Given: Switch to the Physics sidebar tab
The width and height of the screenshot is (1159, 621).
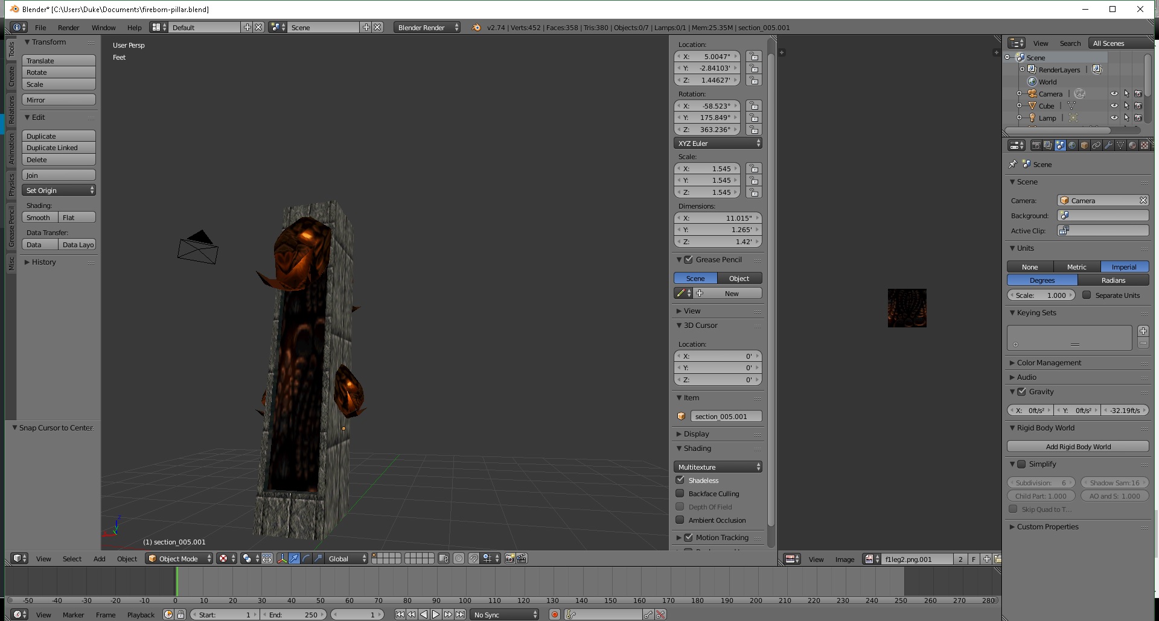Looking at the screenshot, I should coord(11,185).
